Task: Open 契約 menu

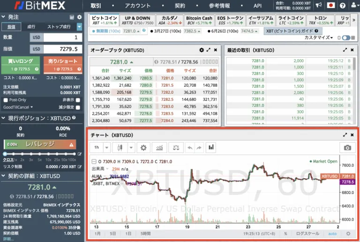Action: 180,6
